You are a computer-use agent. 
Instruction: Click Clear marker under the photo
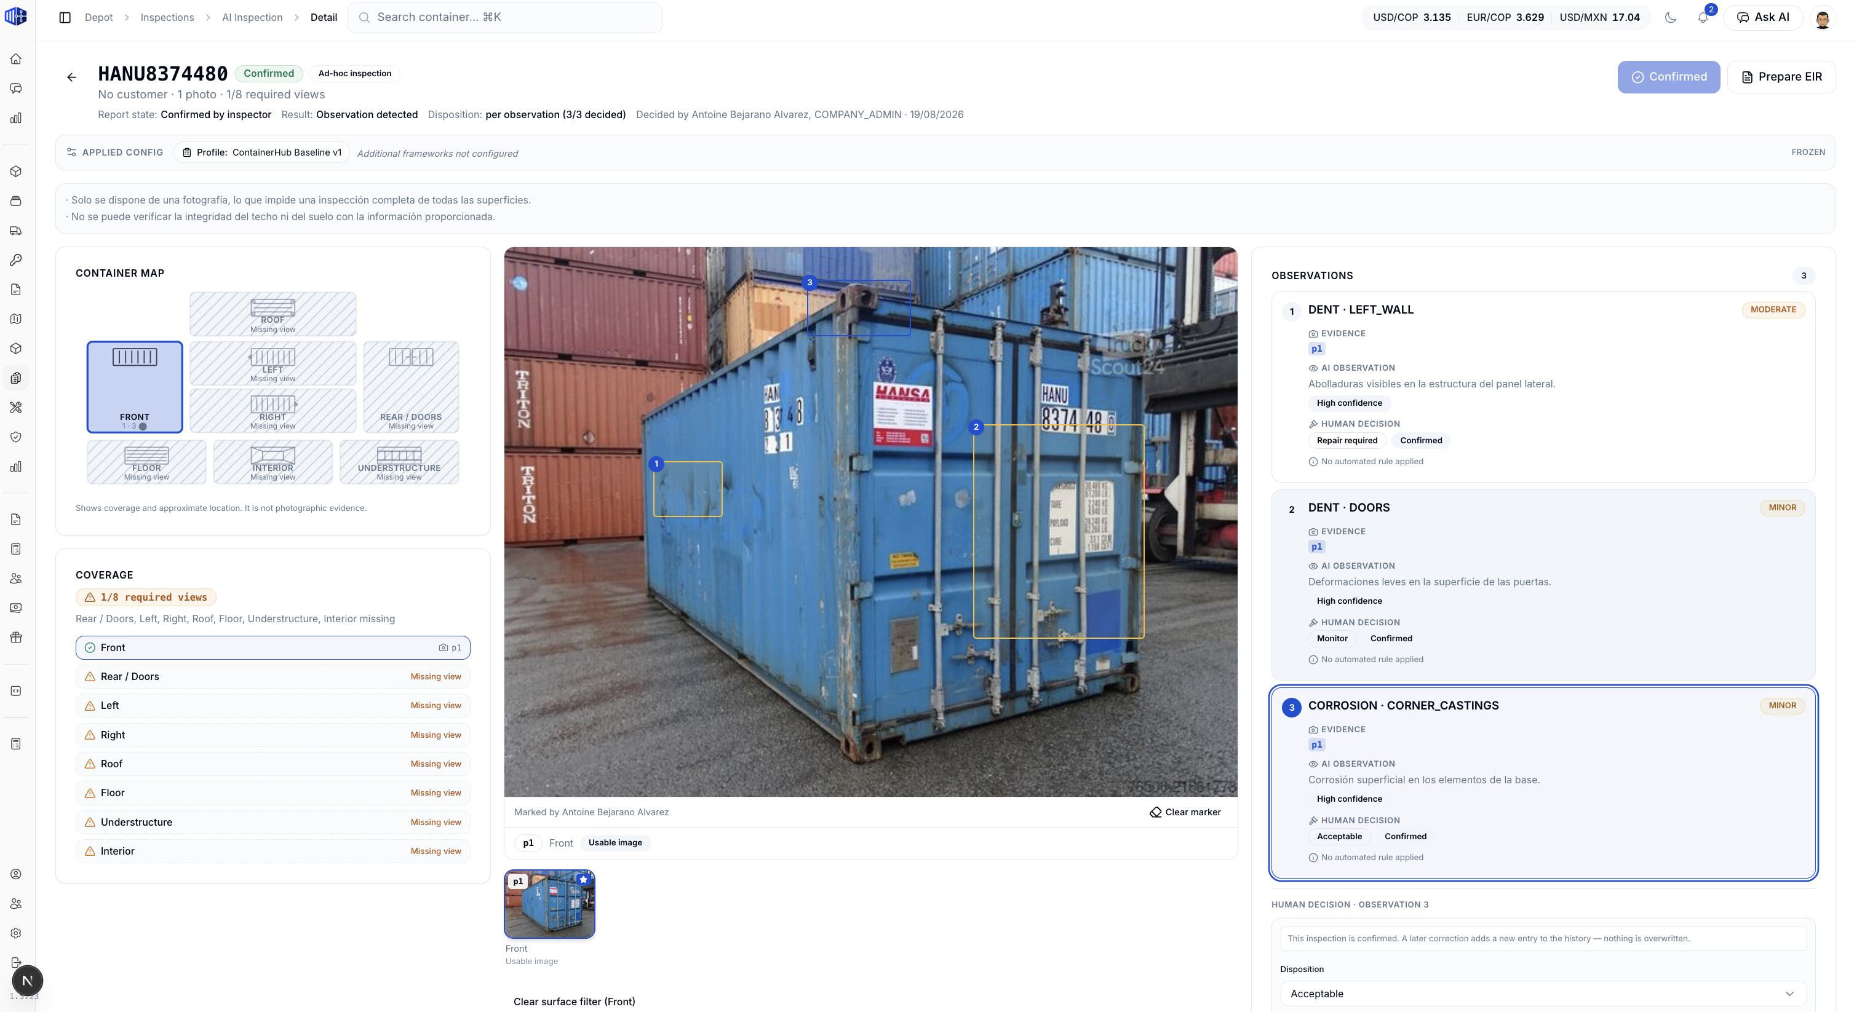(1185, 812)
